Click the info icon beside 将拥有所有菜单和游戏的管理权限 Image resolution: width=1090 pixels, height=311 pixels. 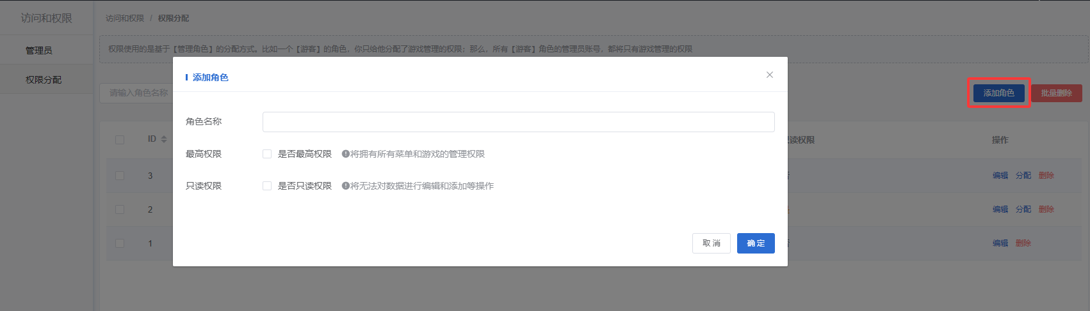click(345, 154)
